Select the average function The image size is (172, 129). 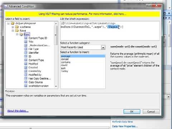[x=83, y=56]
